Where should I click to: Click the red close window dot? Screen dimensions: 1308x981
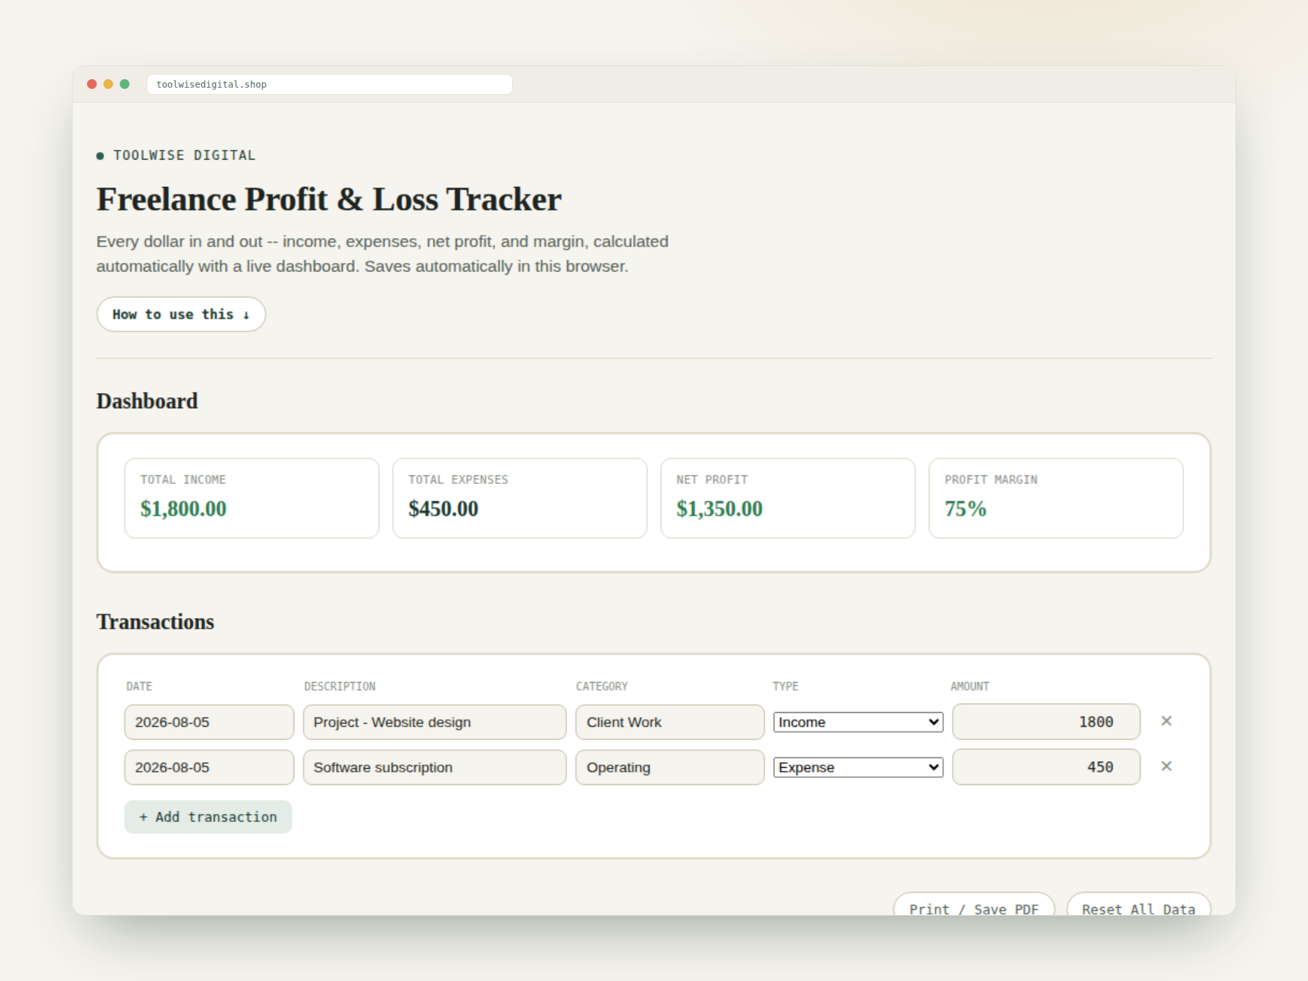coord(92,84)
